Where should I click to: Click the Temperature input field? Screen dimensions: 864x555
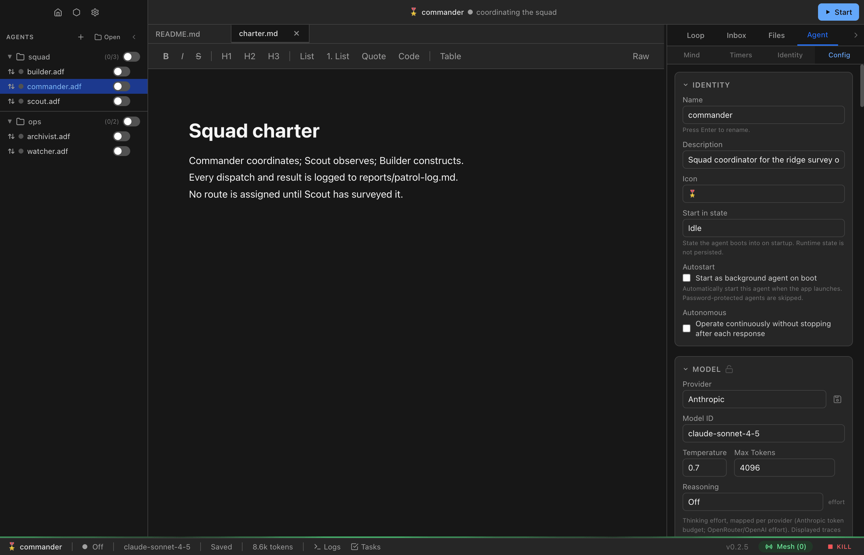coord(704,468)
